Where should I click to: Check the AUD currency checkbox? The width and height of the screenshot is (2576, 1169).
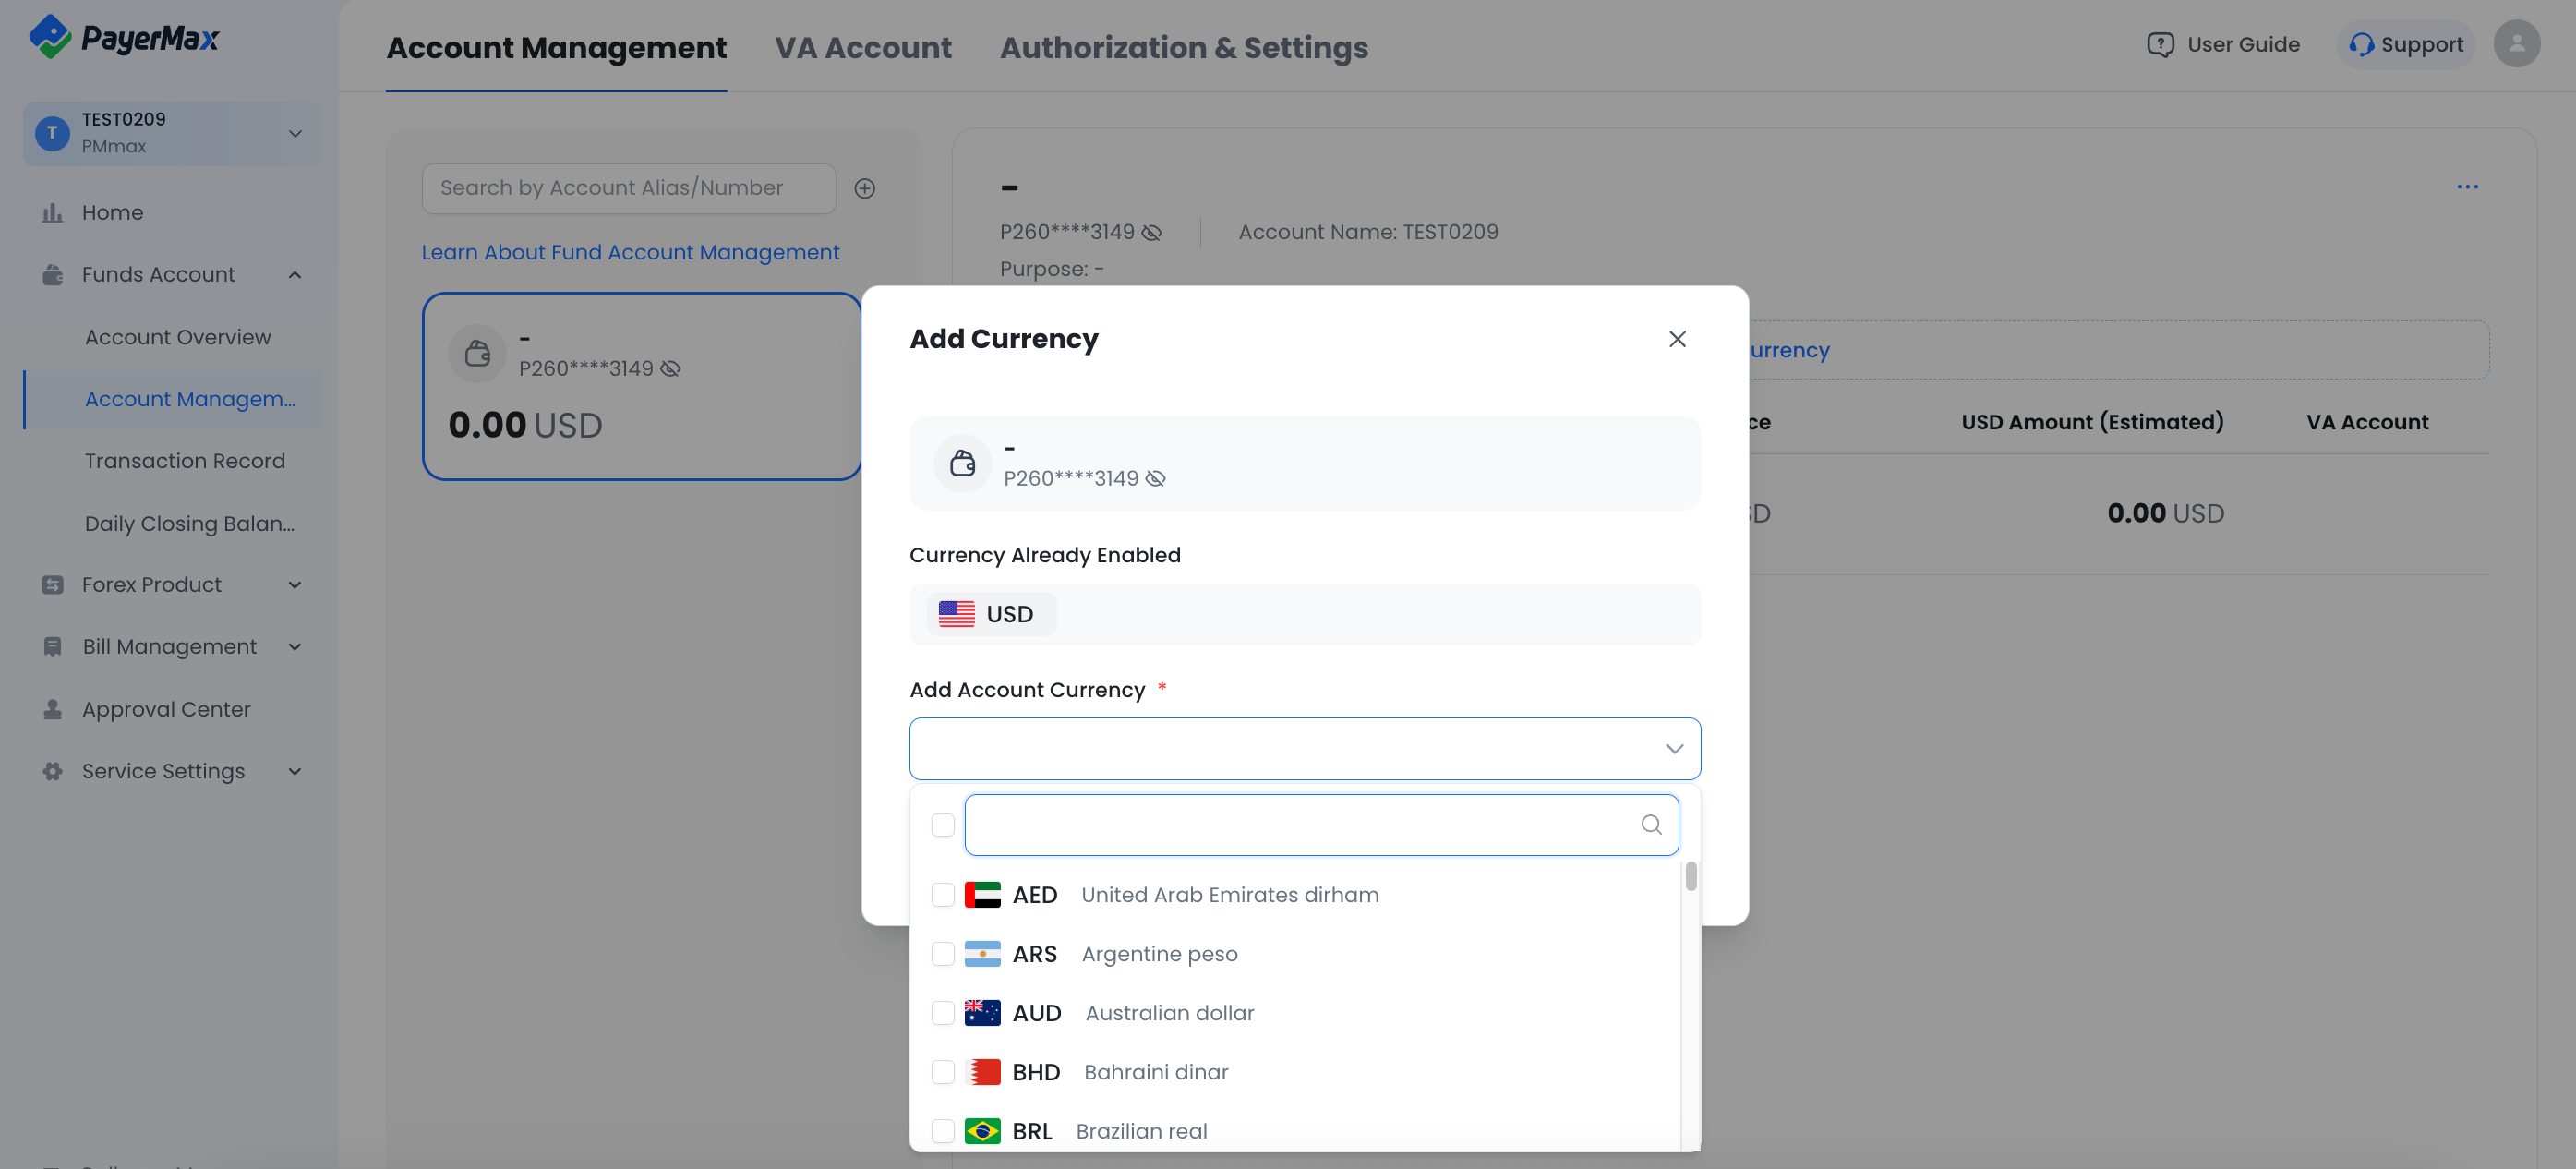tap(942, 1013)
